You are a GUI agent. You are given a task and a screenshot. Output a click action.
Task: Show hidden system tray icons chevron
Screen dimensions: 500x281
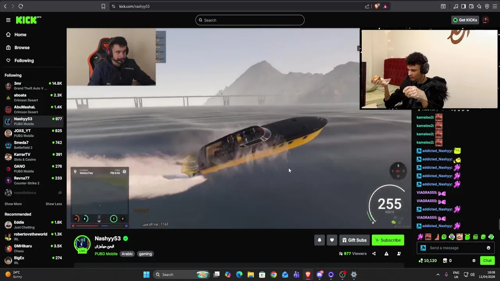point(438,275)
